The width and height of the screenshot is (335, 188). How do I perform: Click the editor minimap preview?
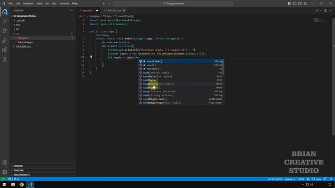tap(320, 20)
